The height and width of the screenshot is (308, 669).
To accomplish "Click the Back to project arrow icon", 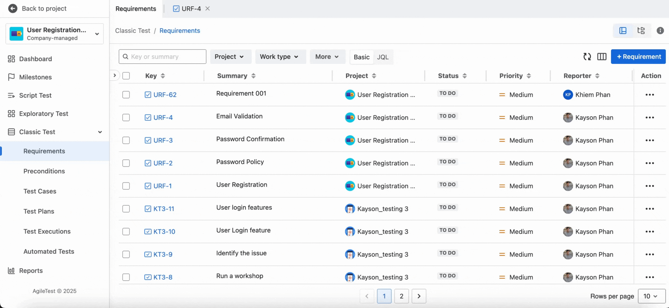I will [13, 8].
